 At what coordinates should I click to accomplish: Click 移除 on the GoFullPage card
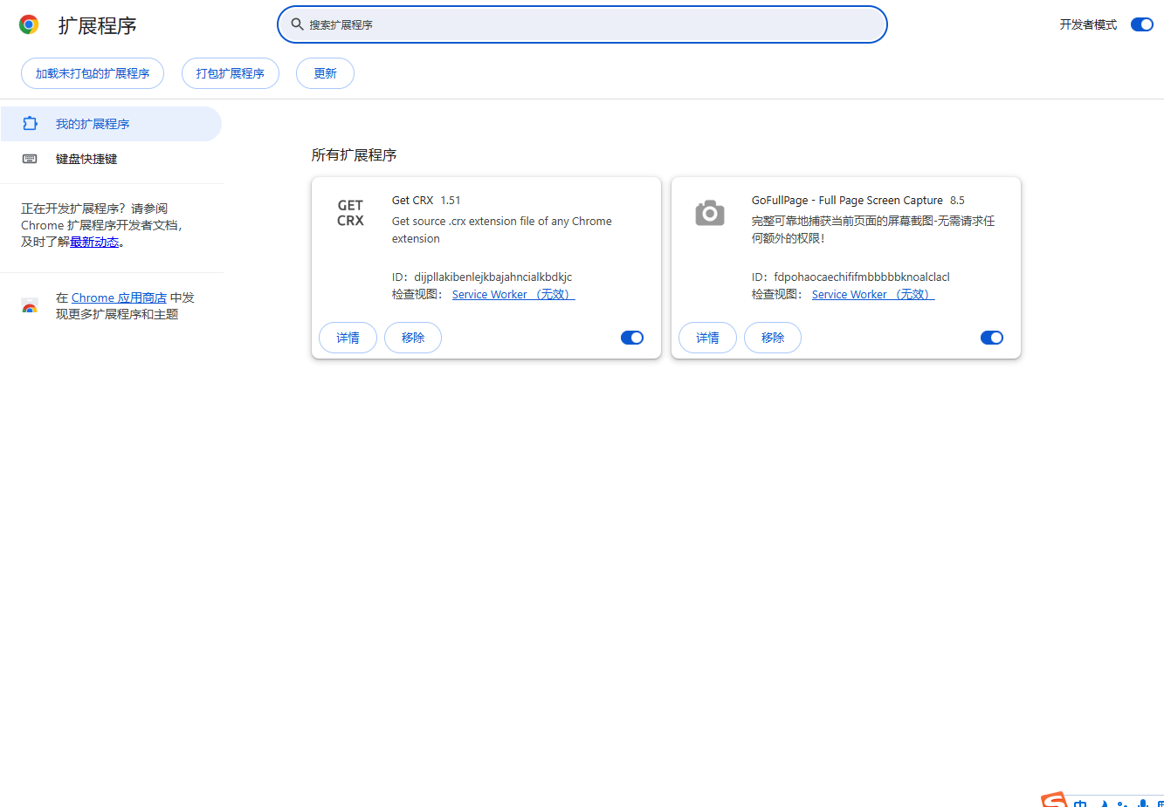(x=772, y=338)
